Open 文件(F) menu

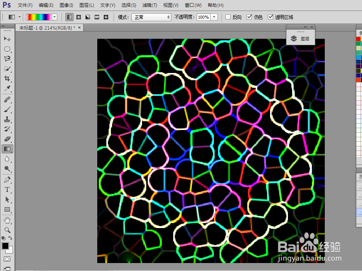[x=25, y=5]
